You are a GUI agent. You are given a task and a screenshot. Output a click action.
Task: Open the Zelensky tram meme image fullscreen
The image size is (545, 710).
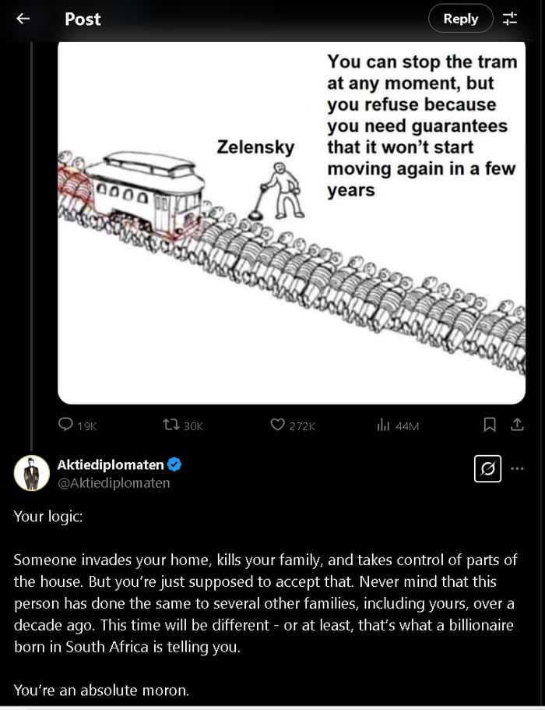(290, 222)
